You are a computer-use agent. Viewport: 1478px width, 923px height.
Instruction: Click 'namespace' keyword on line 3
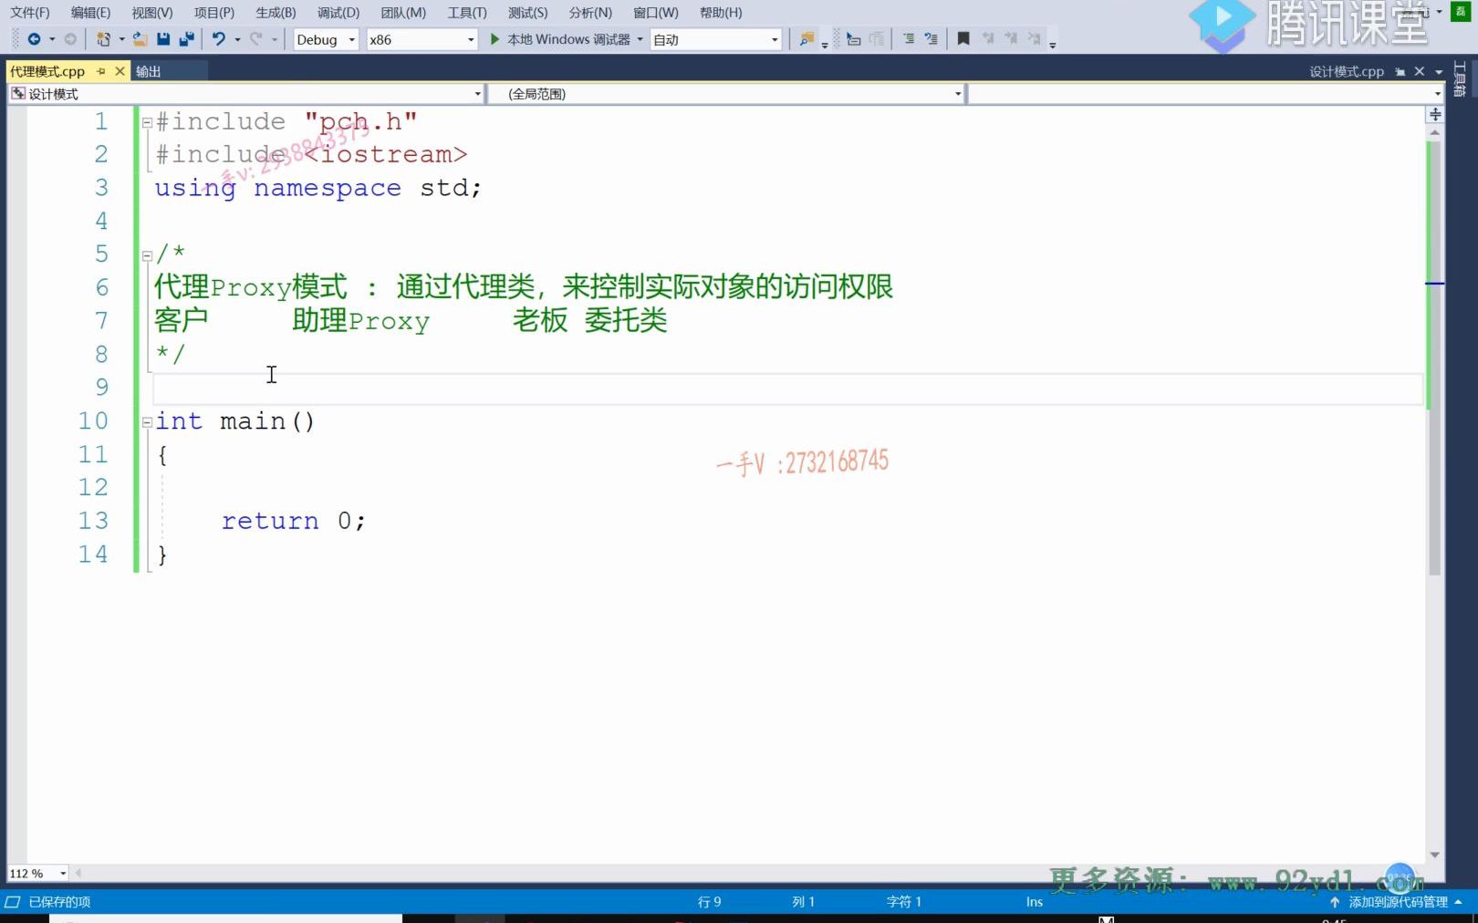click(x=328, y=189)
